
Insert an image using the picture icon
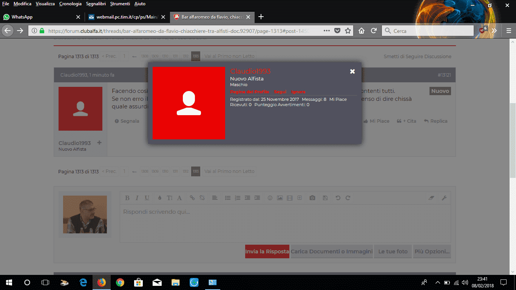click(x=280, y=198)
